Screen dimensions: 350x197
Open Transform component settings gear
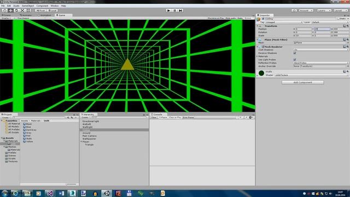click(348, 26)
